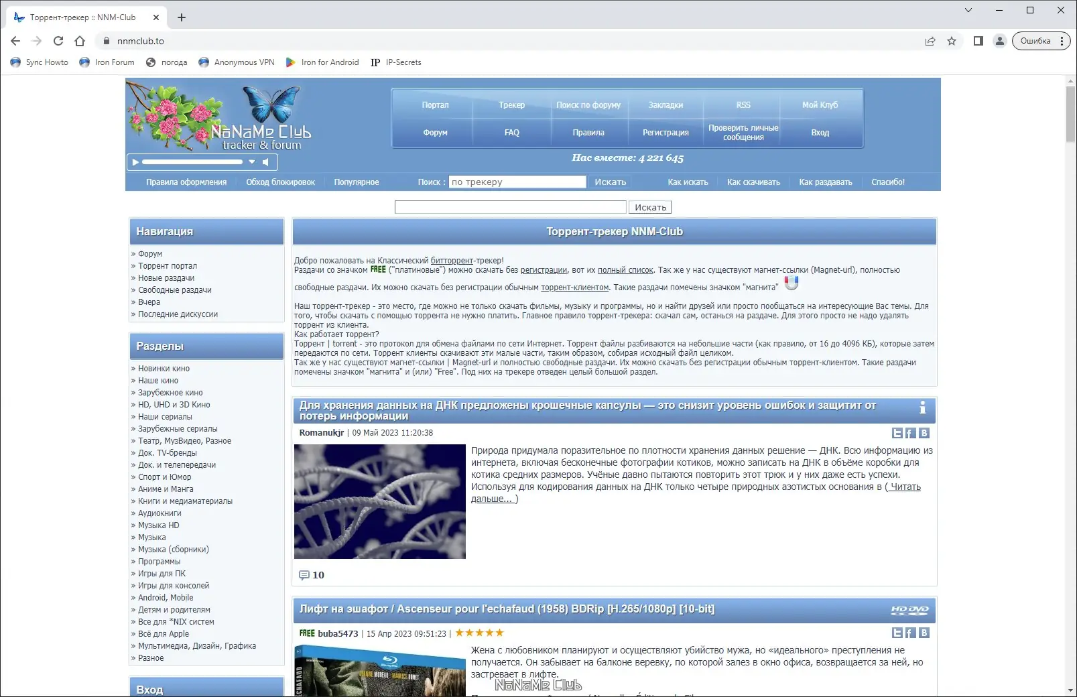
Task: Open the browser side panel
Action: pos(978,41)
